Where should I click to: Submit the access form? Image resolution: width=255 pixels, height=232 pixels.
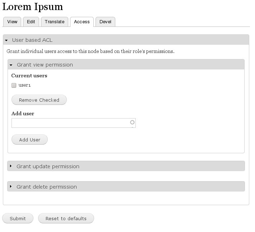click(x=18, y=218)
